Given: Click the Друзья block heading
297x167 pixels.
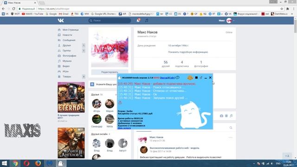Looking at the screenshot, I should pos(95,95).
